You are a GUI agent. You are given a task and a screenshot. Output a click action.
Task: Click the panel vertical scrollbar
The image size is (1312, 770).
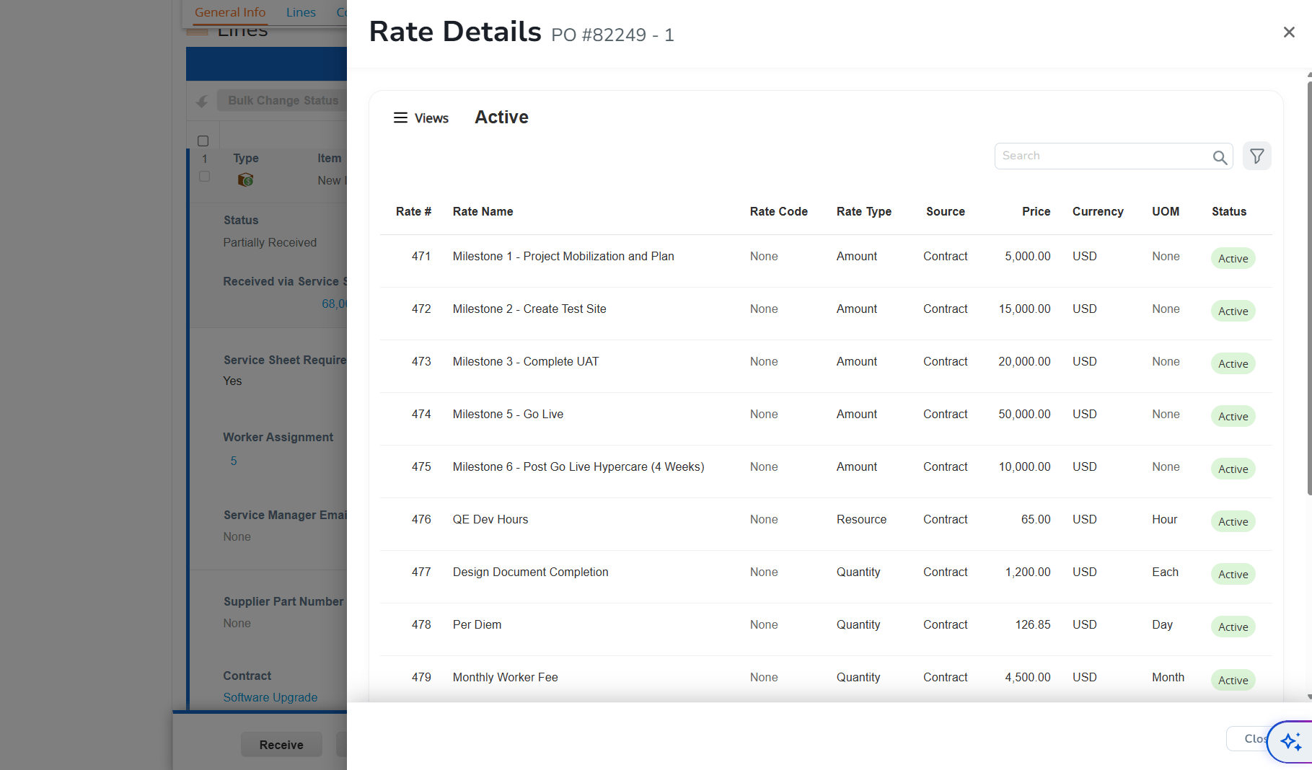(x=1309, y=288)
